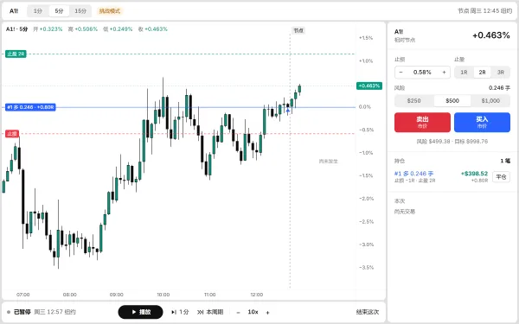Screen dimensions: 519x324
Task: Switch to the 15分 timeframe
Action: (x=80, y=11)
